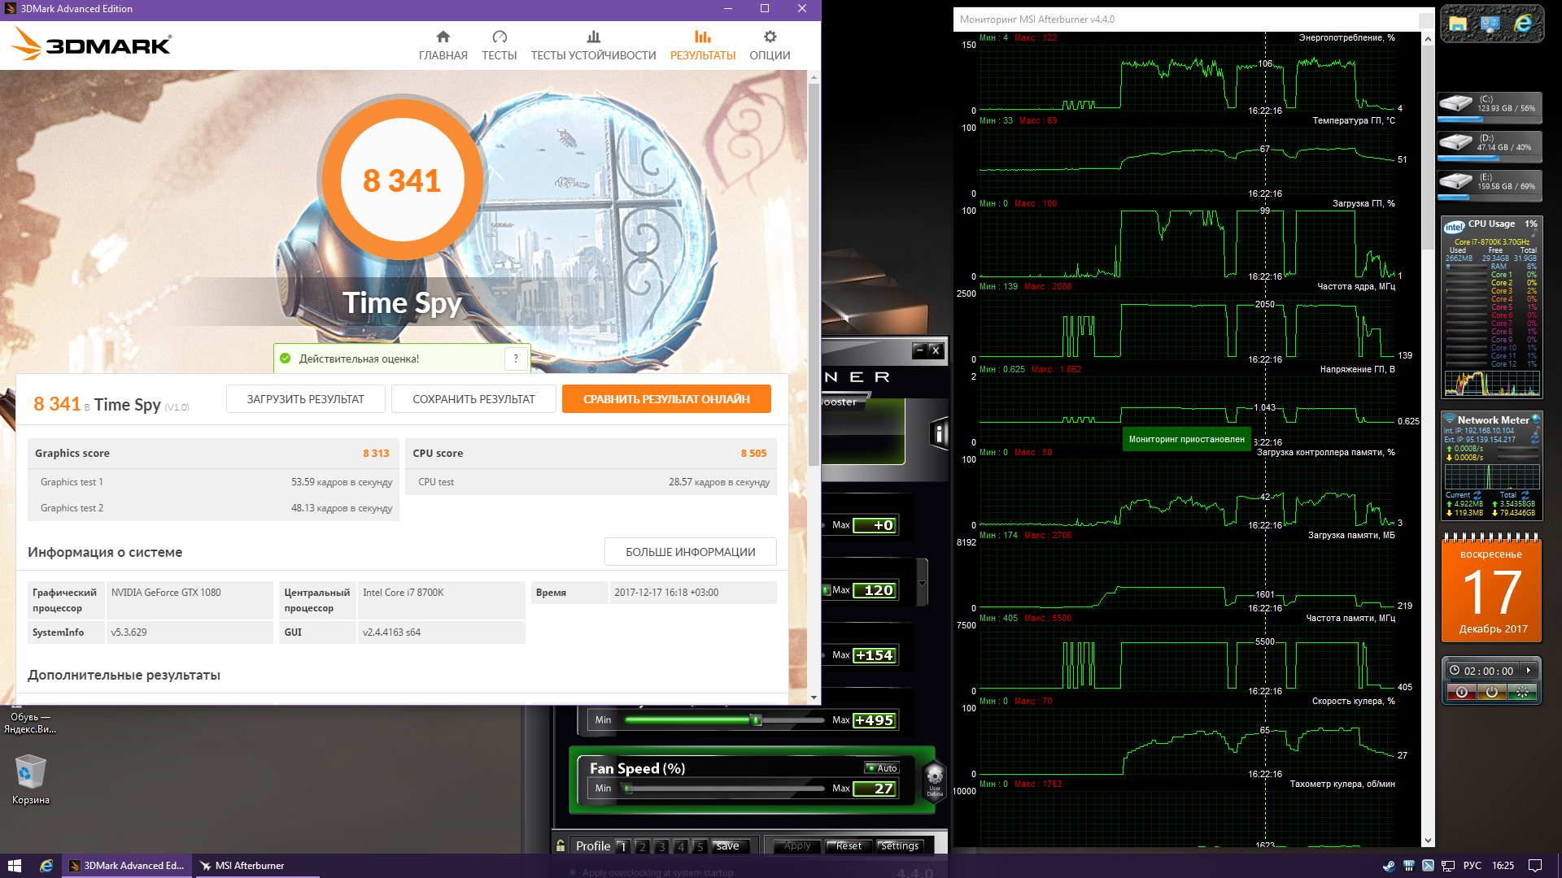Click scroll-down arrow of Afterburner monitoring window
This screenshot has height=878, width=1562.
pyautogui.click(x=1428, y=841)
